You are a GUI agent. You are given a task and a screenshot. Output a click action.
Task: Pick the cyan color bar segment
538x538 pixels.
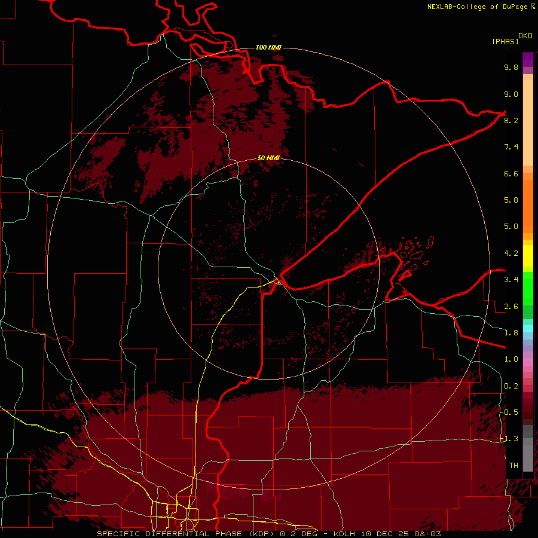pos(528,329)
